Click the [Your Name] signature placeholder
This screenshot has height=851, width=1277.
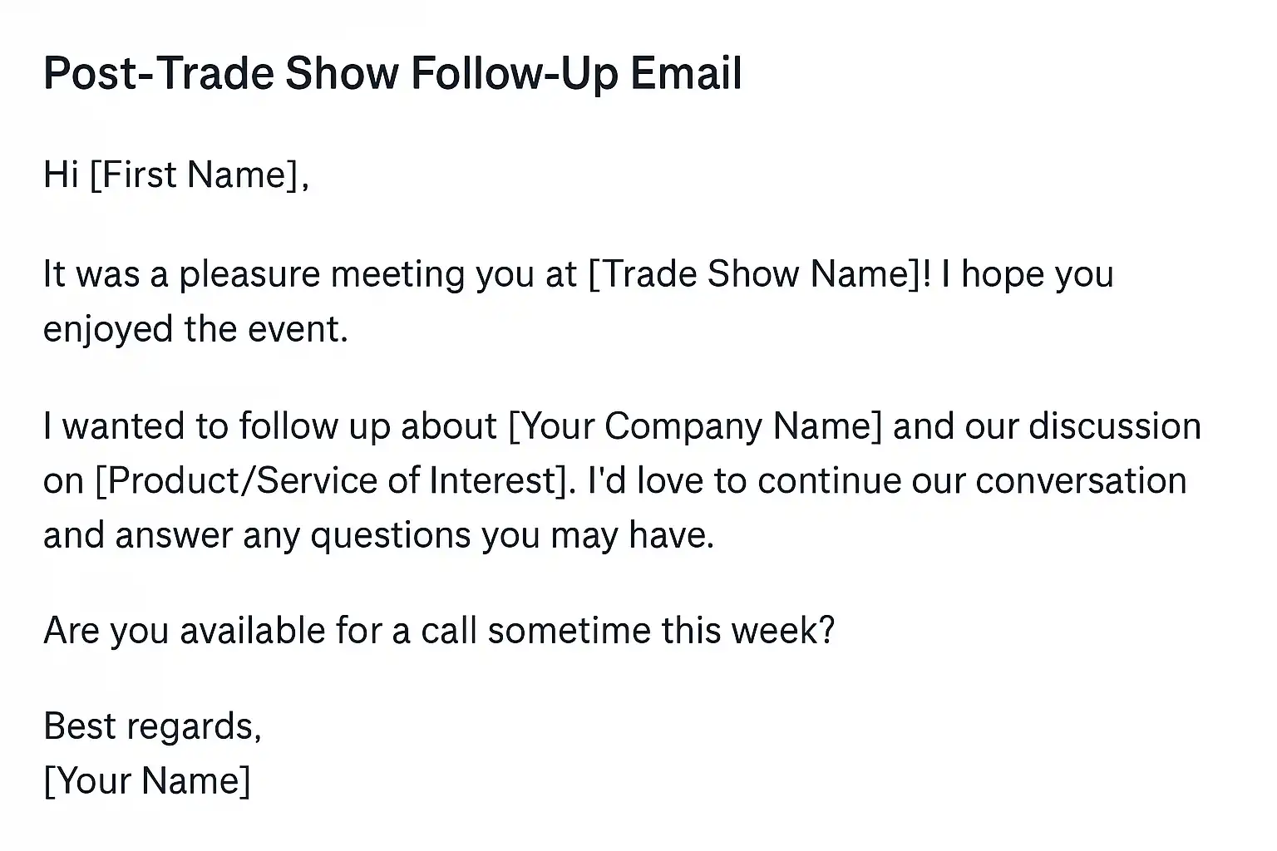tap(146, 781)
